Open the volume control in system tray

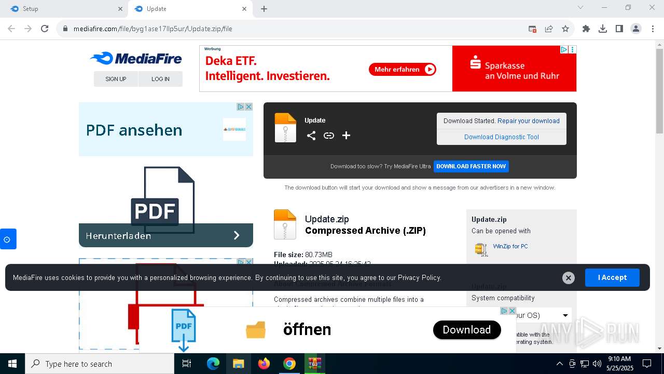tap(597, 364)
